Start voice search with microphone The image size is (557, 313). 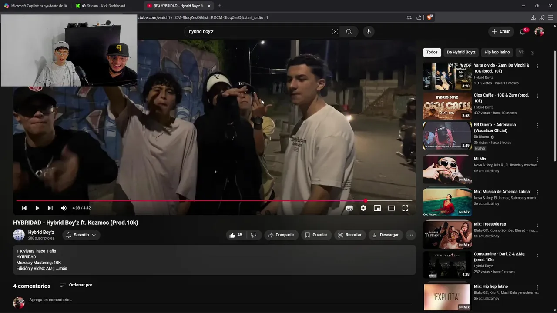(x=369, y=31)
